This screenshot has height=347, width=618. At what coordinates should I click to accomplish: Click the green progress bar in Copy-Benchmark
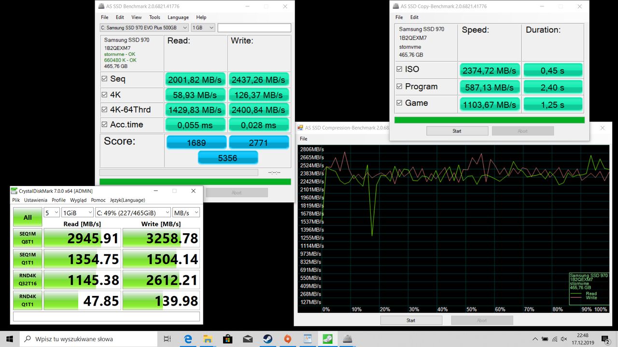click(x=489, y=120)
